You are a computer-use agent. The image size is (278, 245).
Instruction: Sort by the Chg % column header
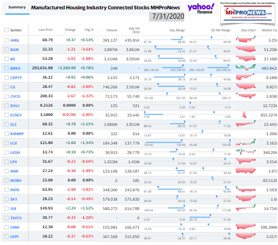coord(89,30)
